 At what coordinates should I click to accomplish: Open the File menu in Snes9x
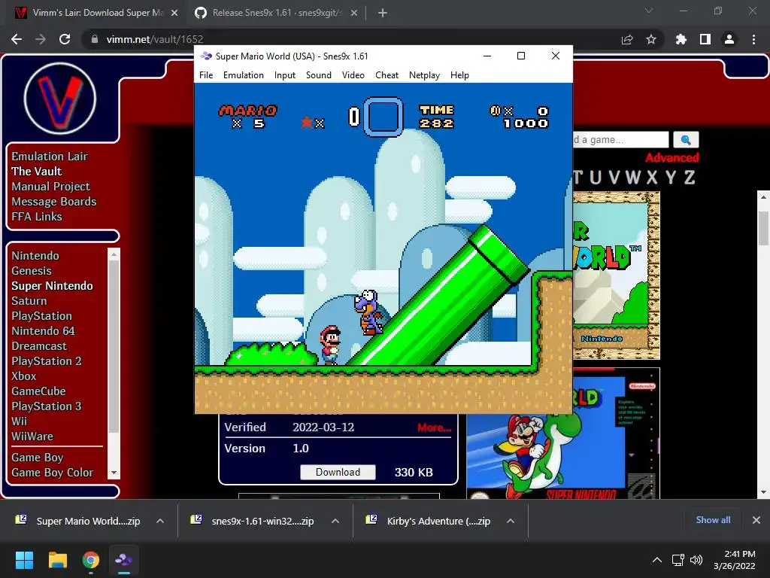206,75
